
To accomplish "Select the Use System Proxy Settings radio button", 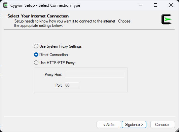I will 36,46.
